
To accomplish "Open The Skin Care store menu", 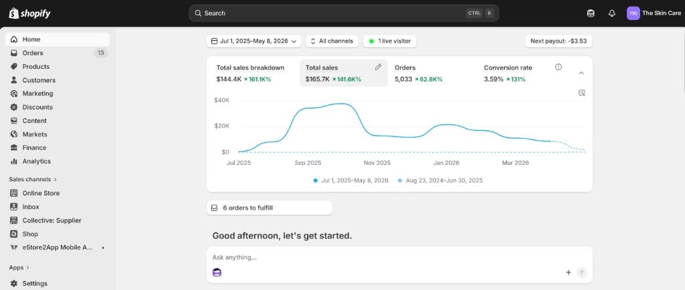I will click(x=654, y=13).
